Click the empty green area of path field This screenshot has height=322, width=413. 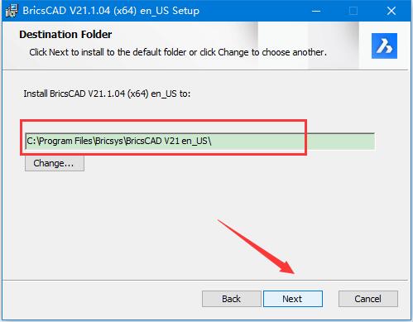293,141
